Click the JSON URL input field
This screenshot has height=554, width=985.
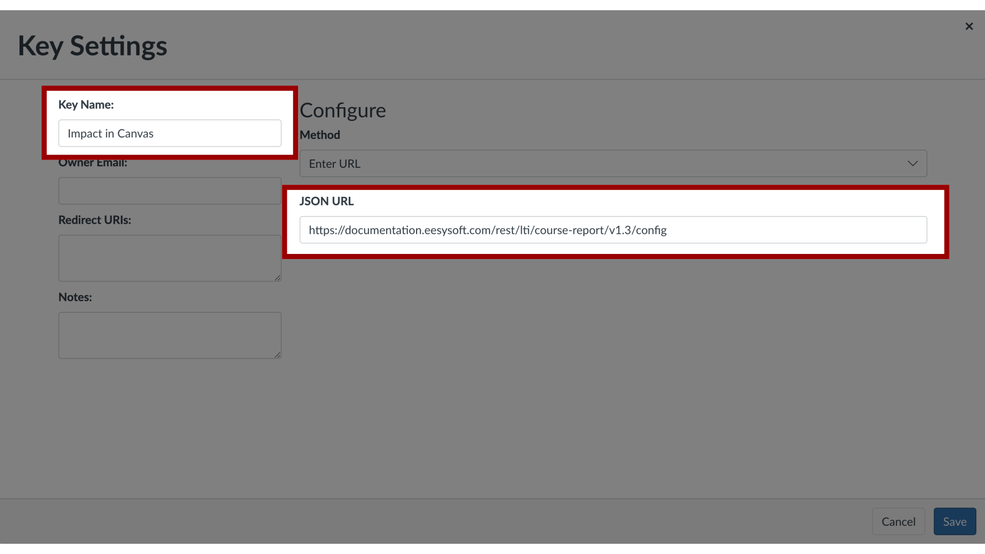(x=613, y=230)
